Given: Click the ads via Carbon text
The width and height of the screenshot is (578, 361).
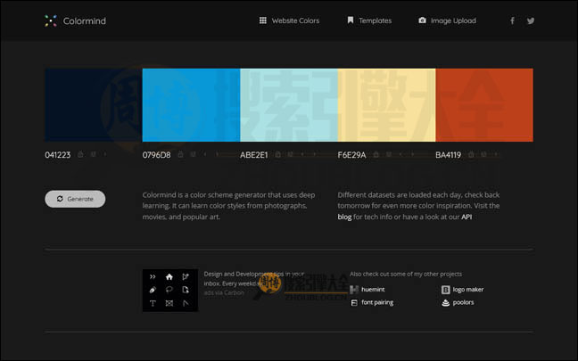Looking at the screenshot, I should click(x=224, y=293).
